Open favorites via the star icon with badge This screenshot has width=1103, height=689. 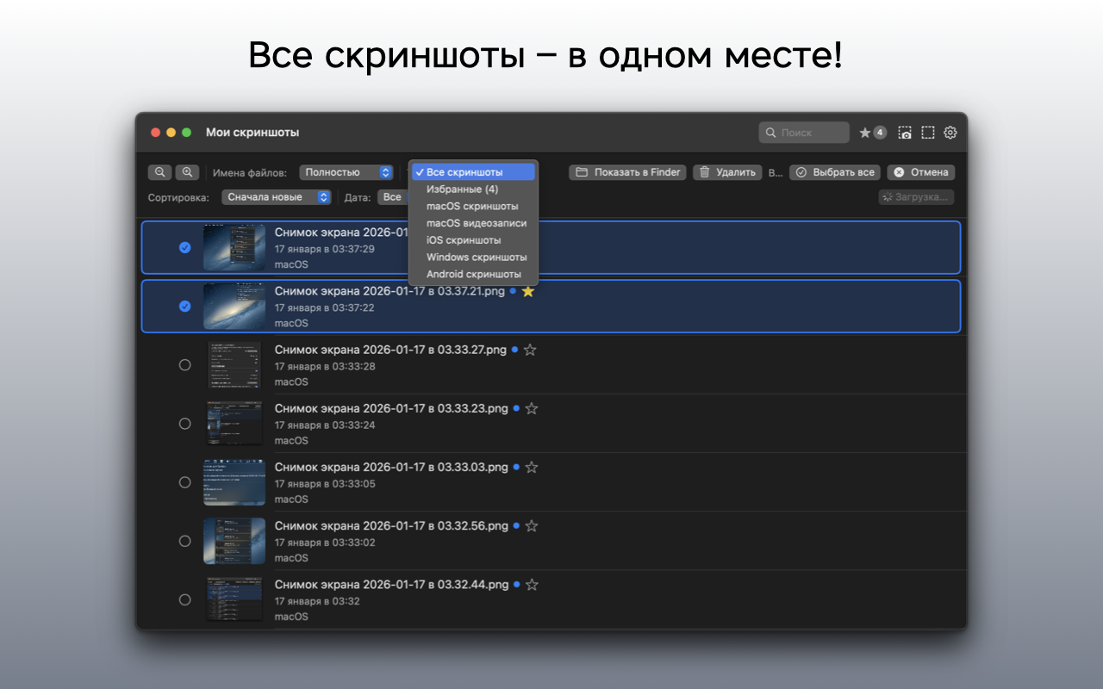click(872, 133)
